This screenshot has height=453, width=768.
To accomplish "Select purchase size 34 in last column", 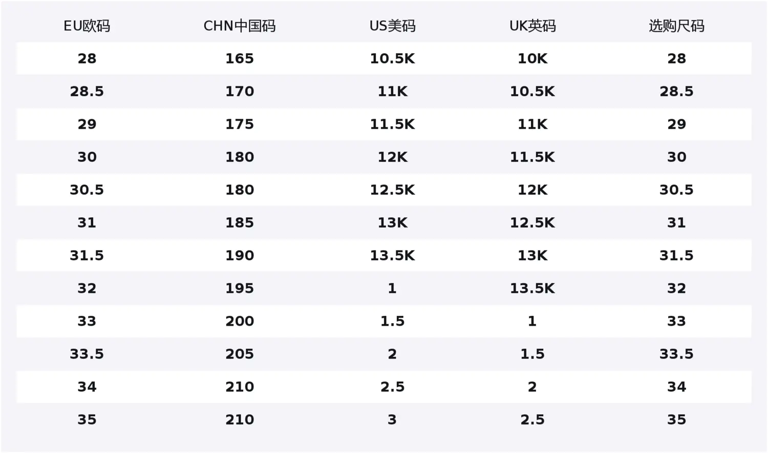I will pos(676,387).
